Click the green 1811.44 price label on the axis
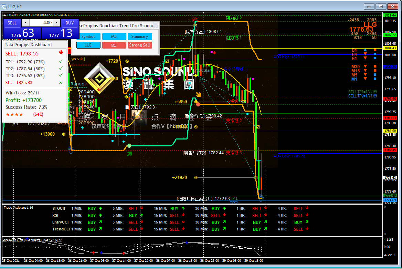Image resolution: width=402 pixels, height=269 pixels. pos(390,15)
